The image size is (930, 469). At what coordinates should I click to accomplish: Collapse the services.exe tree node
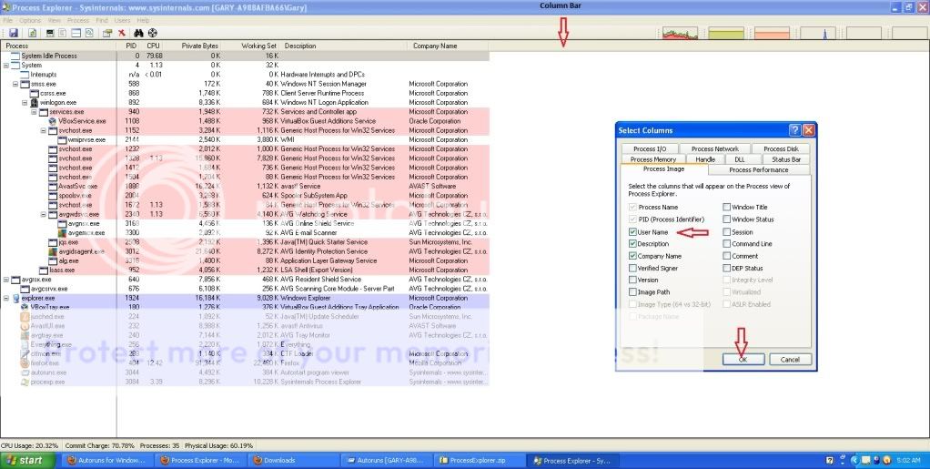click(35, 112)
